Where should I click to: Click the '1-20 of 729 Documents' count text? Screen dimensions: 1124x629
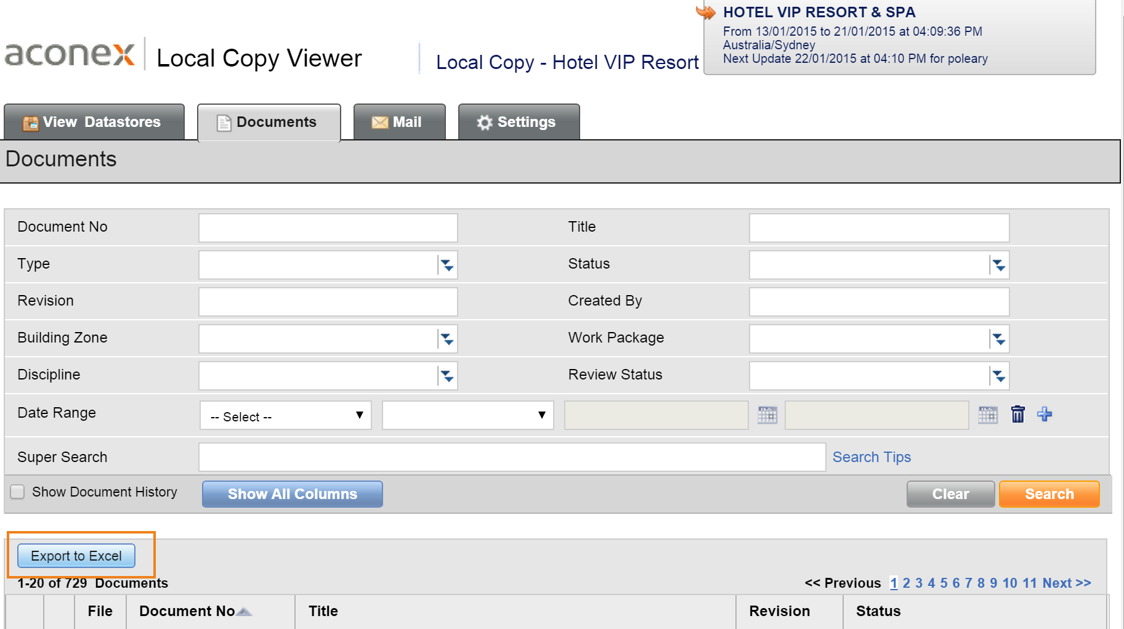pos(92,583)
